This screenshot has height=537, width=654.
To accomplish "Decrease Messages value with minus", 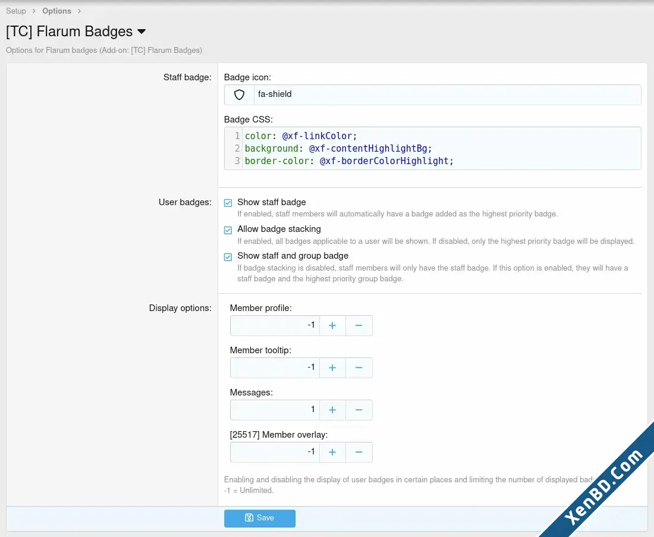I will [x=359, y=410].
